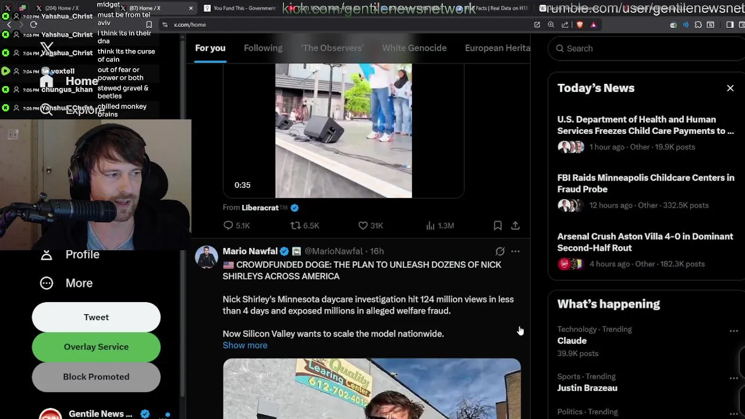Viewport: 745px width, 419px height.
Task: Click the Mario Nawfal display name
Action: [x=250, y=251]
